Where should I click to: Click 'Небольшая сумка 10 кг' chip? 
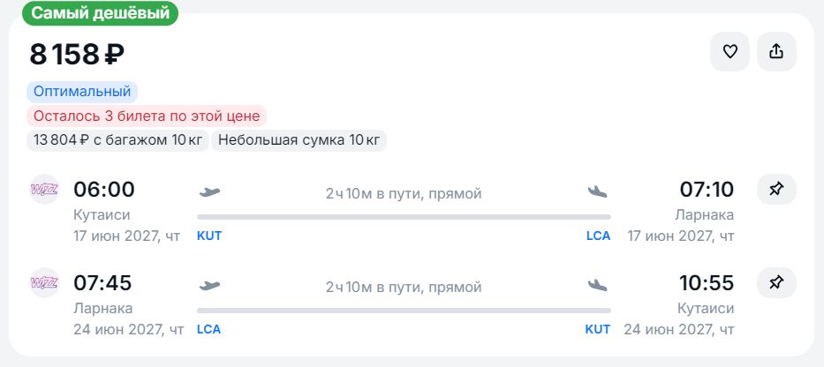click(x=299, y=140)
